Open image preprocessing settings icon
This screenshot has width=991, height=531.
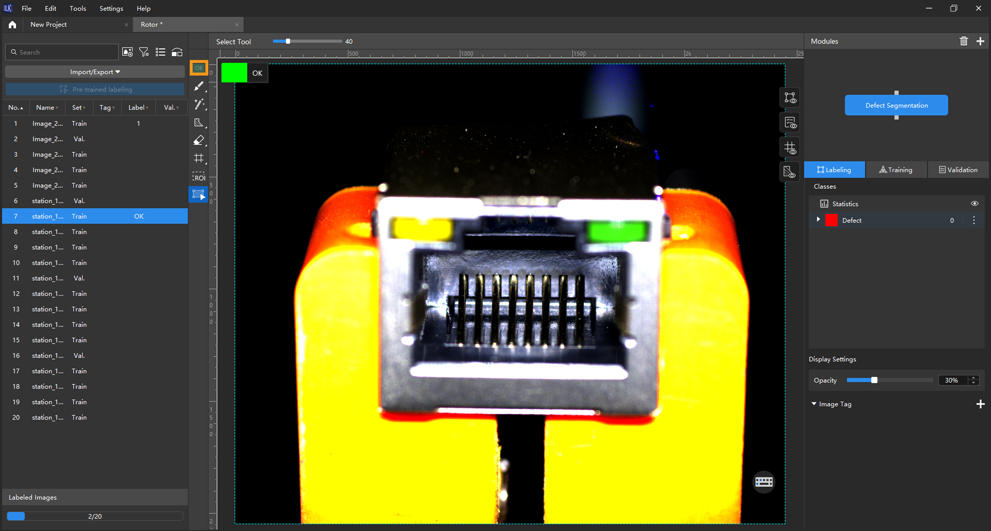tap(127, 52)
